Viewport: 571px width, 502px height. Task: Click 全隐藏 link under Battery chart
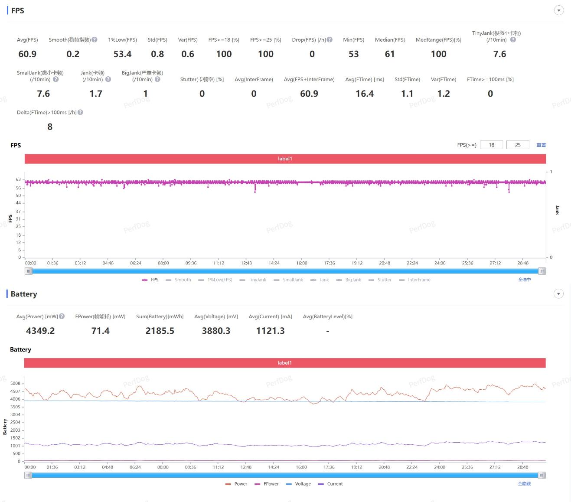pyautogui.click(x=524, y=483)
